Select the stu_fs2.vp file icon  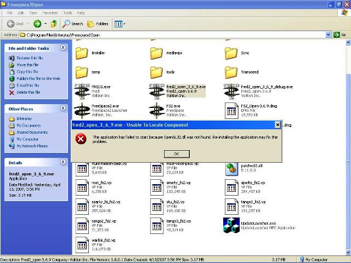pyautogui.click(x=157, y=207)
